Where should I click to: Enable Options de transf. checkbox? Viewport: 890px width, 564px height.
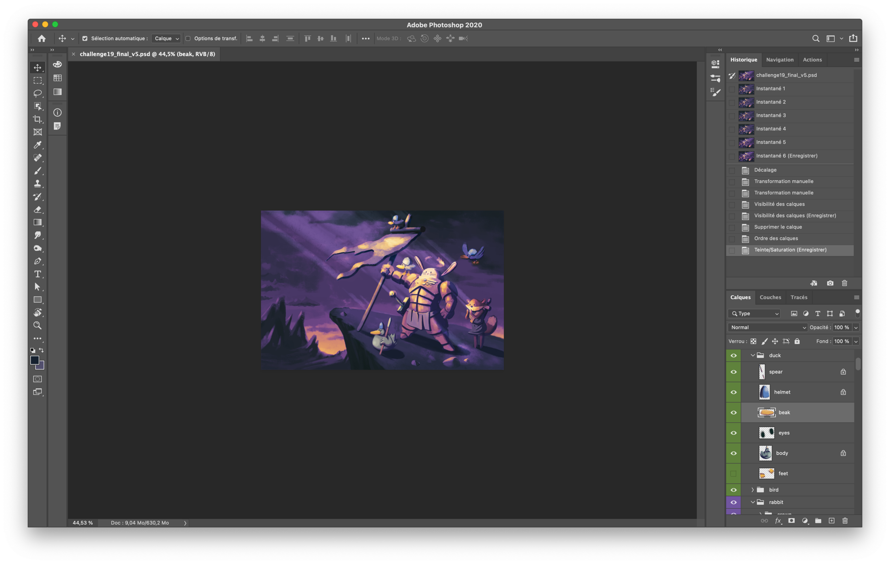pyautogui.click(x=188, y=38)
